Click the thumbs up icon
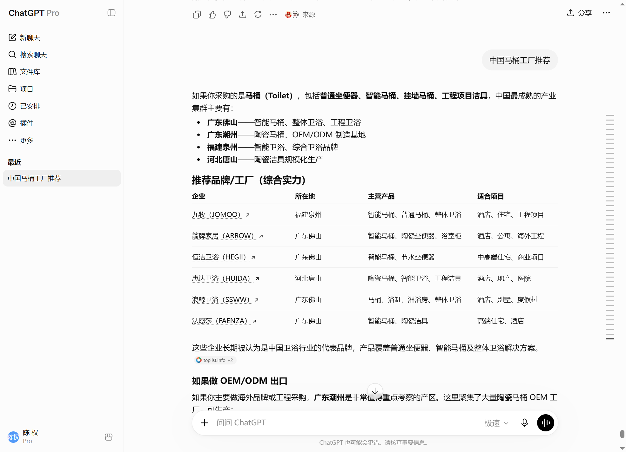The image size is (626, 452). pyautogui.click(x=212, y=15)
